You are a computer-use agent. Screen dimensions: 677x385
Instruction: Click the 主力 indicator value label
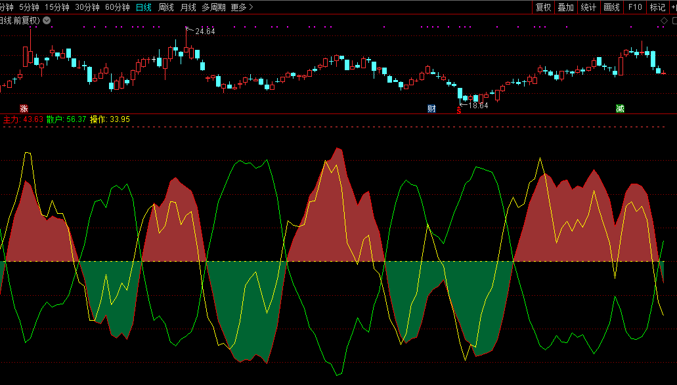(23, 119)
